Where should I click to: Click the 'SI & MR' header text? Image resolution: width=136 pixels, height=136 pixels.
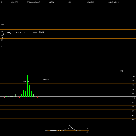tap(14, 2)
